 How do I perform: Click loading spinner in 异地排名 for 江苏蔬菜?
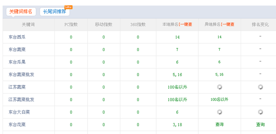pyautogui.click(x=219, y=87)
